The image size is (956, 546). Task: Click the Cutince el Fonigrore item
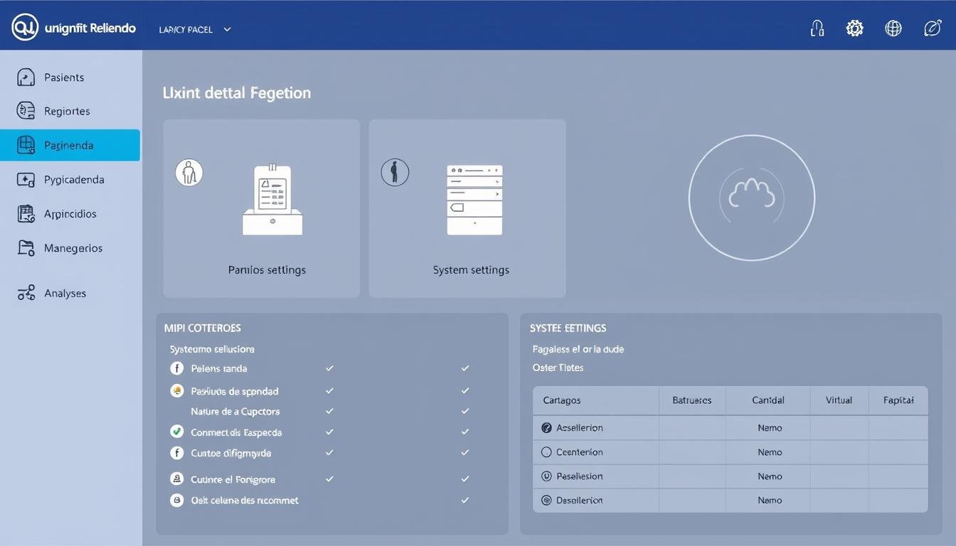point(233,479)
